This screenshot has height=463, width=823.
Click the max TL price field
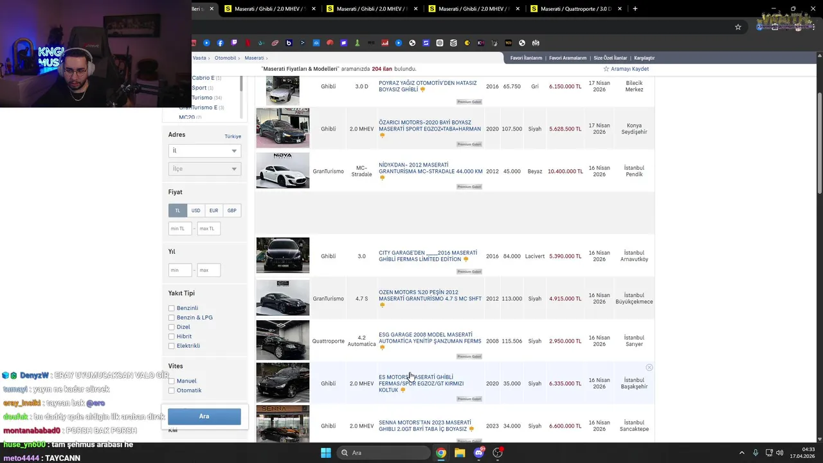[209, 228]
